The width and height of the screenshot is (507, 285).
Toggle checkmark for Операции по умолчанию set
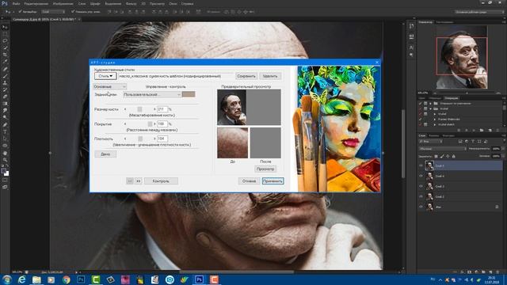(x=421, y=104)
